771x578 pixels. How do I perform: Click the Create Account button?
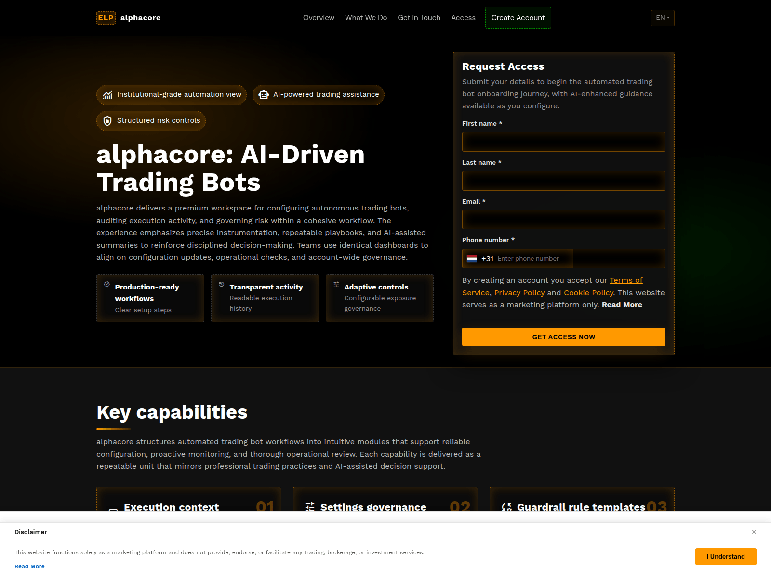[x=518, y=18]
